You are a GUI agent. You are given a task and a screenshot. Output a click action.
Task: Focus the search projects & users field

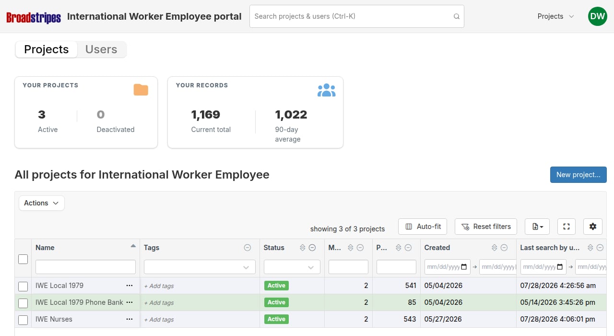pos(357,16)
